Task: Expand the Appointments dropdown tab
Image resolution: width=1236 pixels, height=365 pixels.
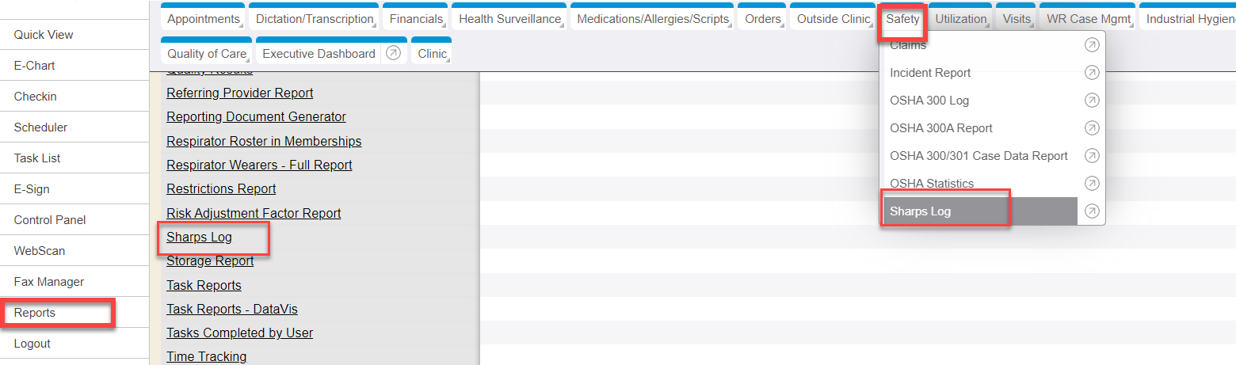Action: pyautogui.click(x=204, y=19)
